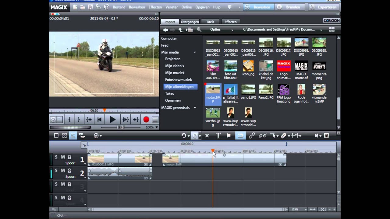Toggle the object snapping magnet button
This screenshot has width=390, height=219.
point(240,136)
